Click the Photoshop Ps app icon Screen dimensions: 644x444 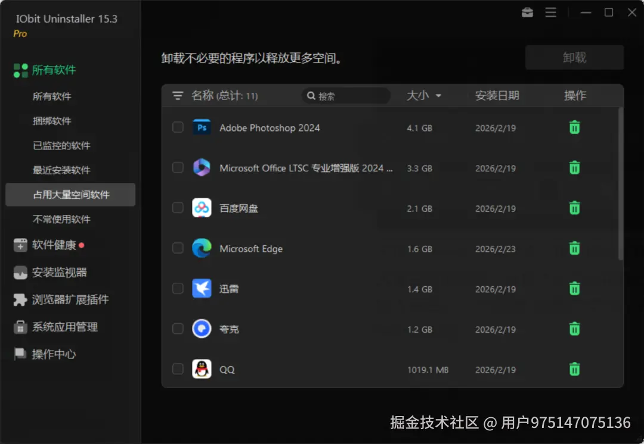pyautogui.click(x=202, y=127)
